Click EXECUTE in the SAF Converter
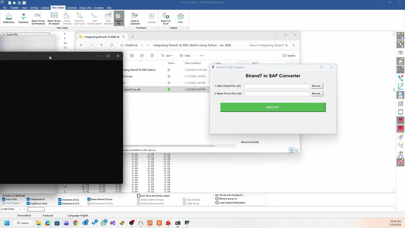 273,107
